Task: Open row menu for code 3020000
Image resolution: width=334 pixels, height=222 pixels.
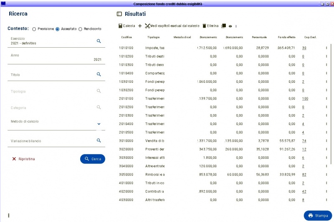Action: pyautogui.click(x=326, y=149)
